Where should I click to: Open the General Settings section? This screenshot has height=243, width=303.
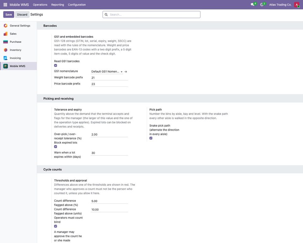click(18, 26)
